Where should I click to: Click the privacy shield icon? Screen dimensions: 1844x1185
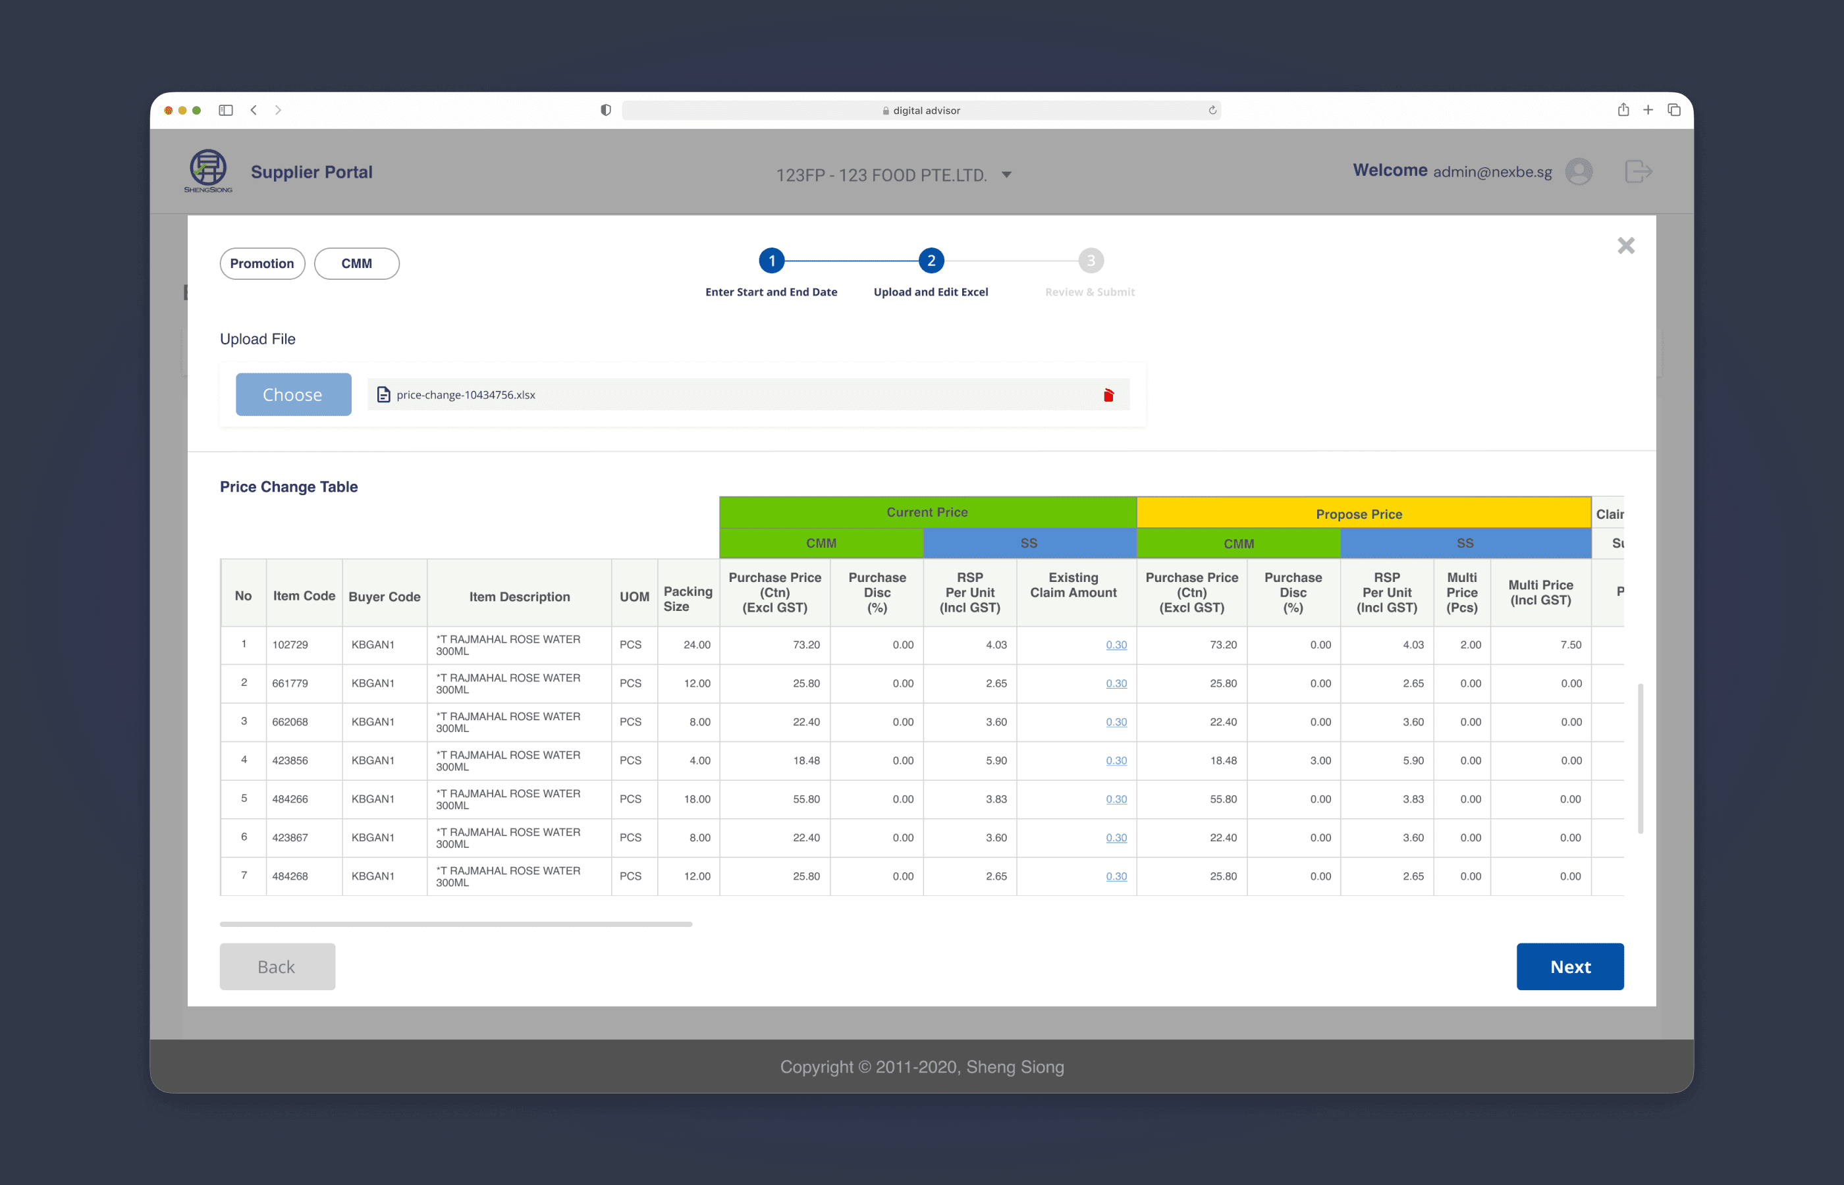click(606, 110)
